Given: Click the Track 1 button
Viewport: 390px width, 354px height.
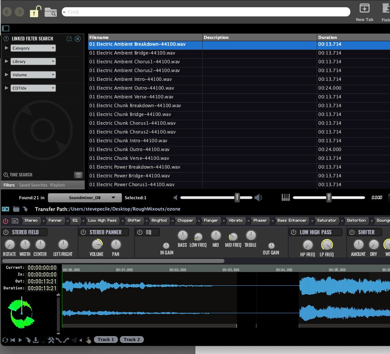Looking at the screenshot, I should pos(106,340).
